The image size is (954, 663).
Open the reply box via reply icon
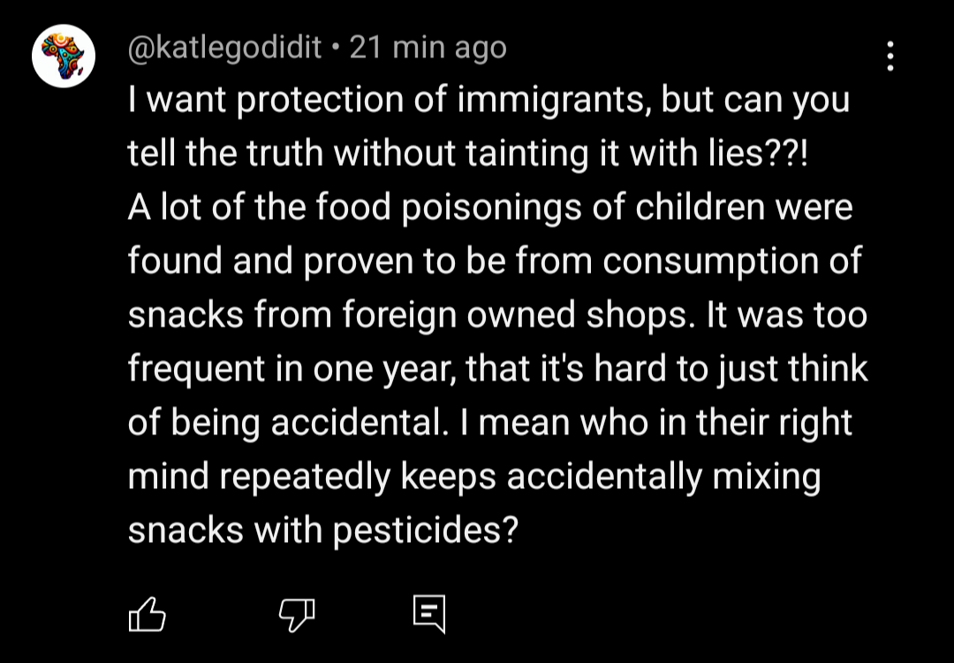[x=429, y=614]
